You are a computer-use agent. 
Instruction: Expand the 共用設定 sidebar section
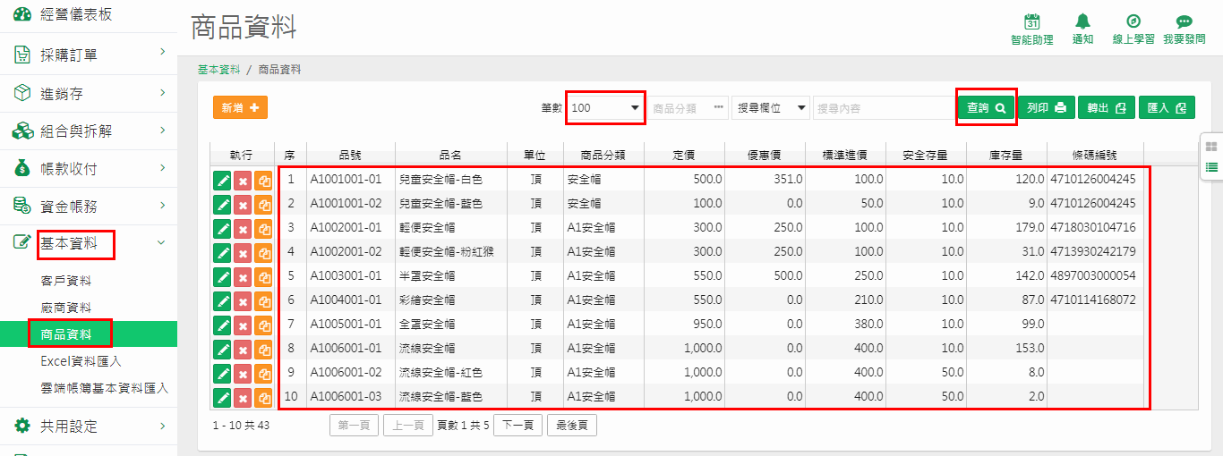(162, 425)
